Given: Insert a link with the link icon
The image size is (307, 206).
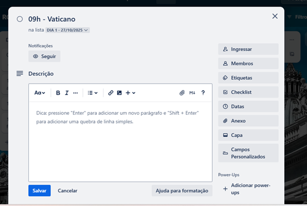Looking at the screenshot, I should 110,93.
